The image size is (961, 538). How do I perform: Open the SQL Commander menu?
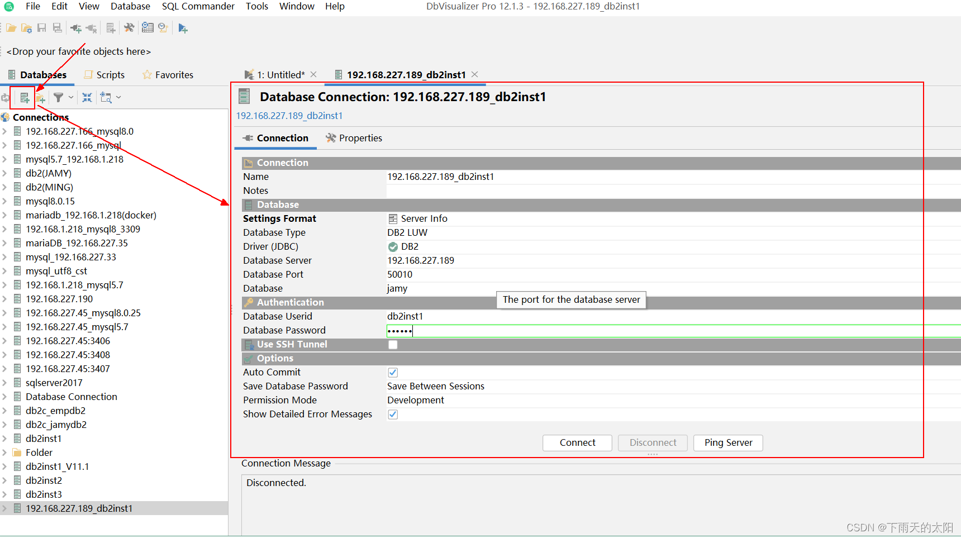pyautogui.click(x=198, y=6)
